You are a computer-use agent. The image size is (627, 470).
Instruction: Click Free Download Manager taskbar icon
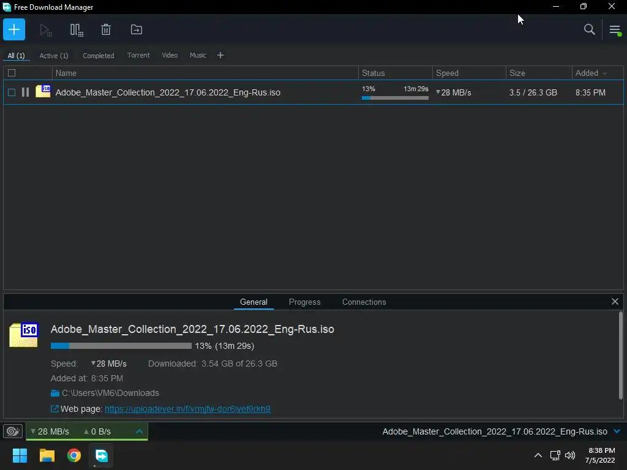[x=101, y=455]
